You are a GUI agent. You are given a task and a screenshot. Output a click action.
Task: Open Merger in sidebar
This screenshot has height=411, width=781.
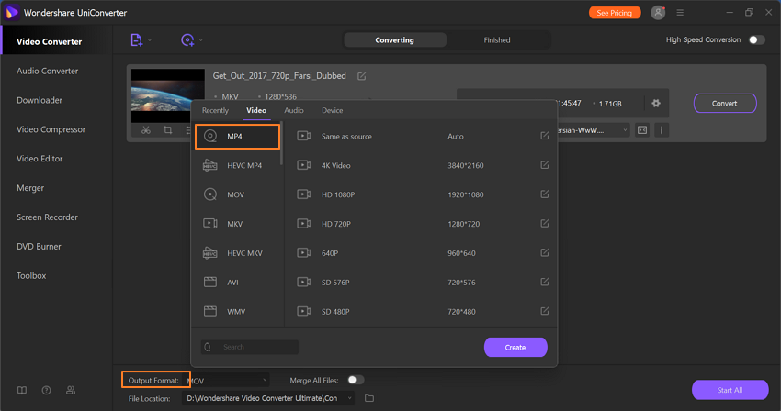[x=30, y=188]
